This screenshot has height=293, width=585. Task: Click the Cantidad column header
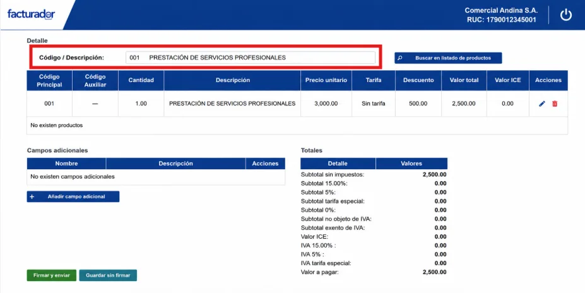(x=141, y=81)
